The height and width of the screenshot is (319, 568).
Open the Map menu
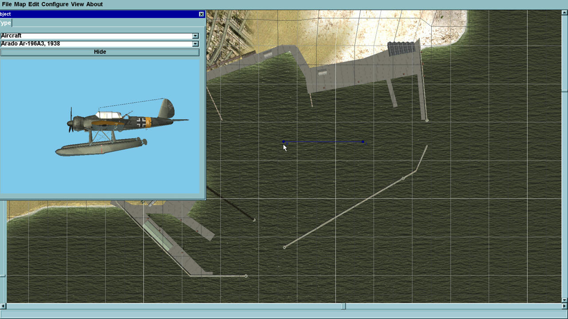20,4
